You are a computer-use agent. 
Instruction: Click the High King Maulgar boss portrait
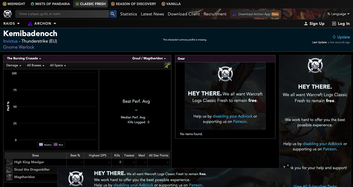click(x=9, y=162)
